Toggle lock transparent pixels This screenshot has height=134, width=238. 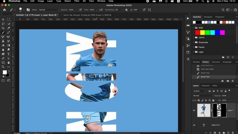point(199,100)
